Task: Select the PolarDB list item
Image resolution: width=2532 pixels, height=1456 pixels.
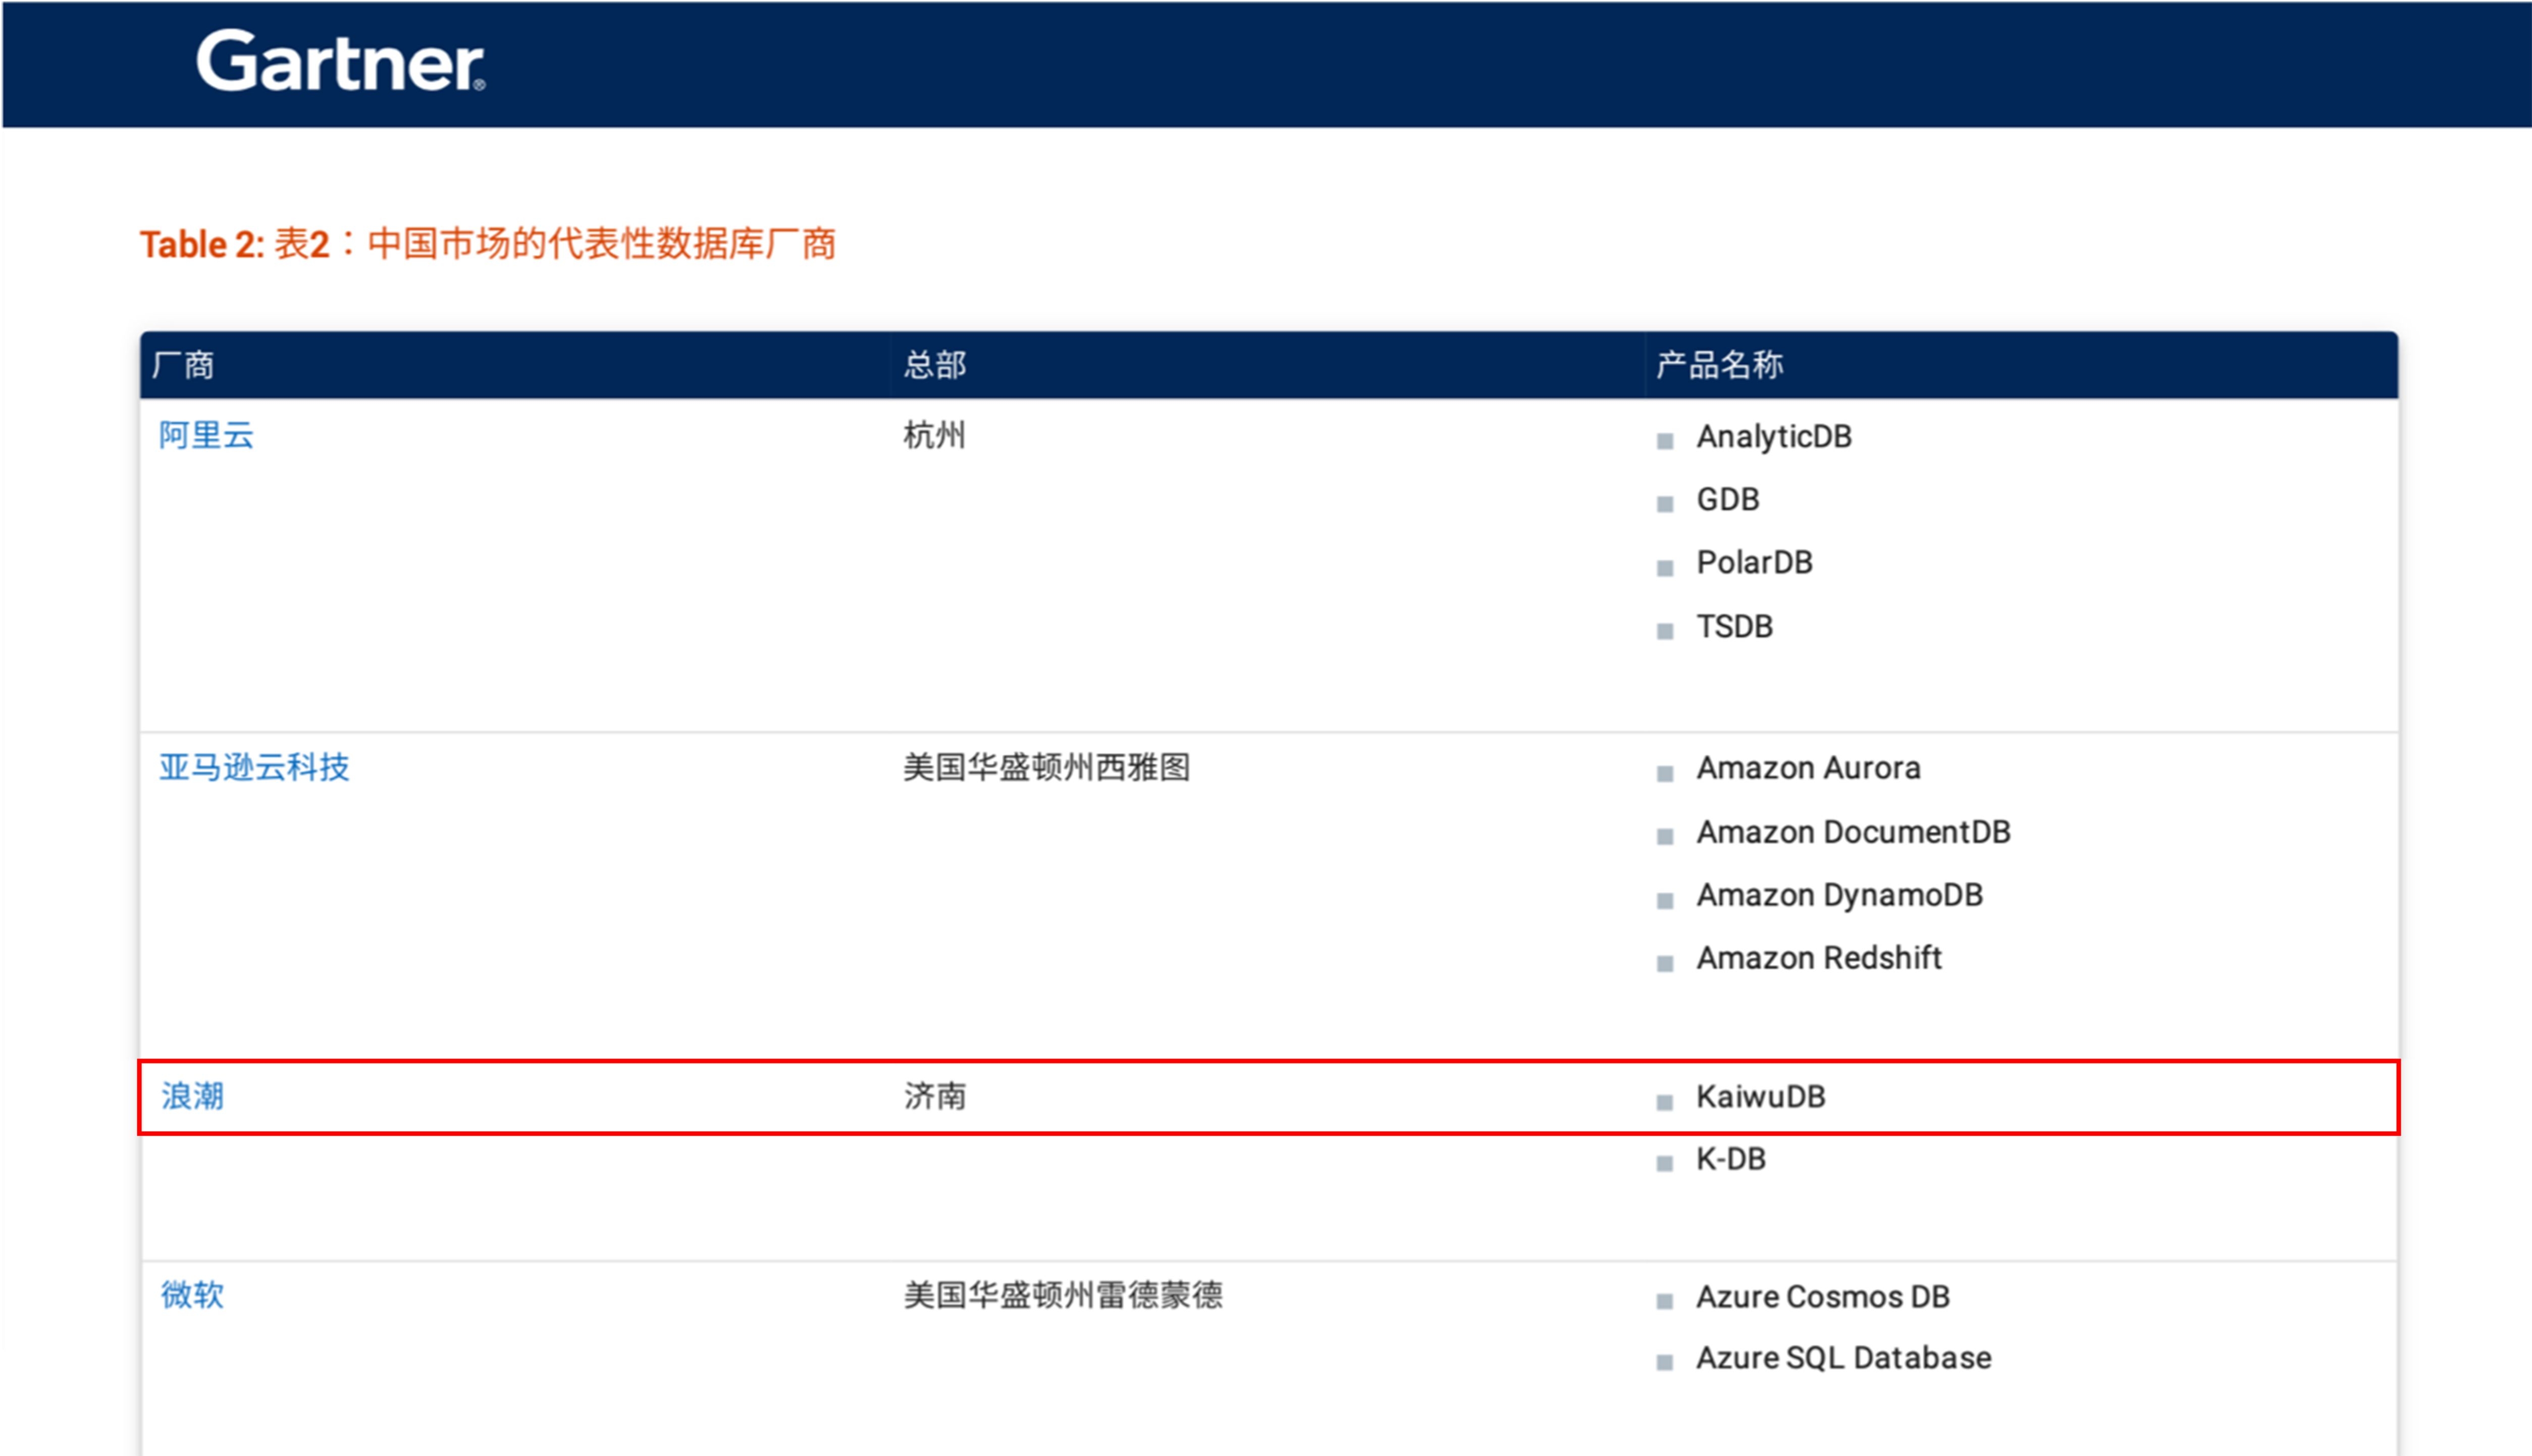Action: coord(1754,563)
